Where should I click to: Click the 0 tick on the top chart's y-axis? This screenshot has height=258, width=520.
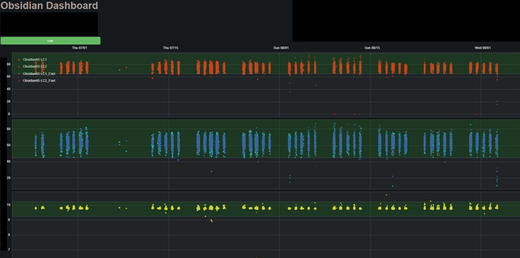coord(9,114)
